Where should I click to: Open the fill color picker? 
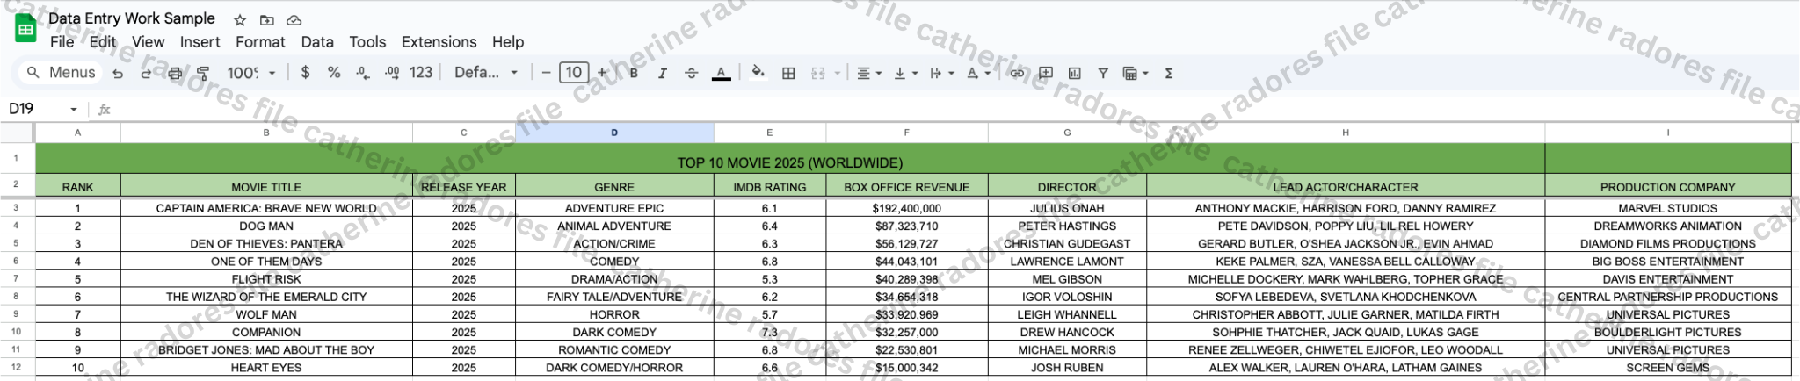click(758, 73)
